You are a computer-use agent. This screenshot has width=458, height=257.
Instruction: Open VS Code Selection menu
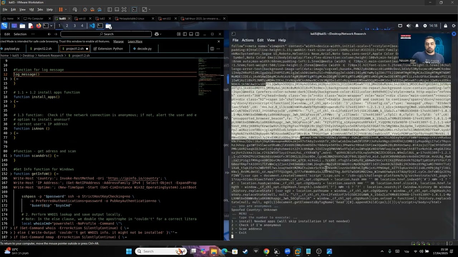pyautogui.click(x=20, y=34)
